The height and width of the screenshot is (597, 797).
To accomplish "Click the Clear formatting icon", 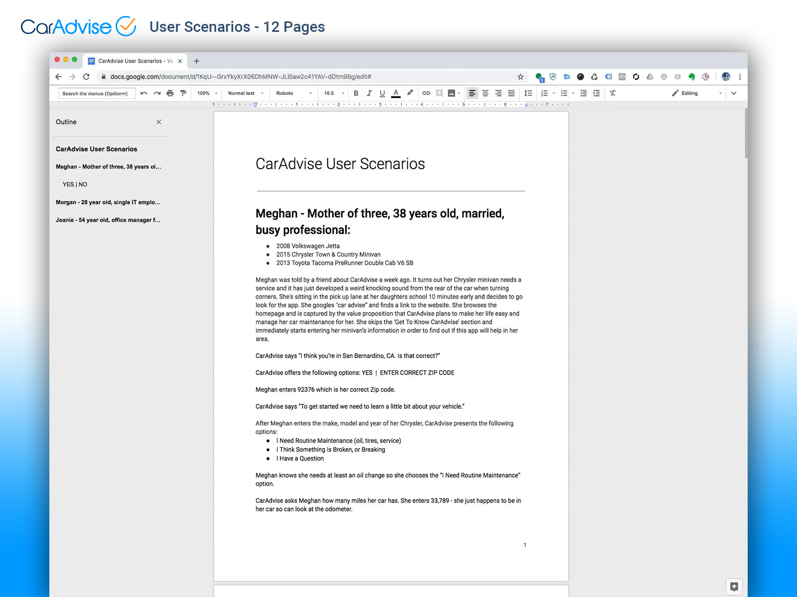I will coord(613,93).
